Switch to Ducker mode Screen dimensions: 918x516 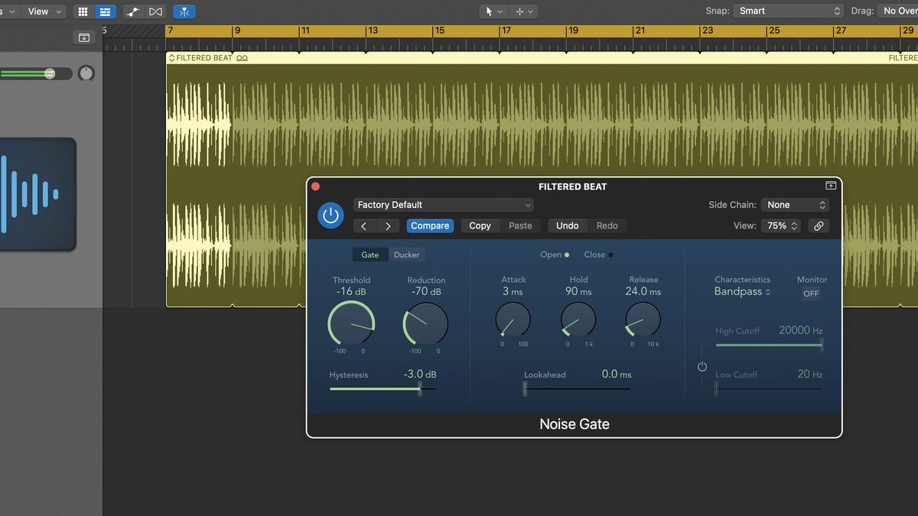(x=406, y=254)
